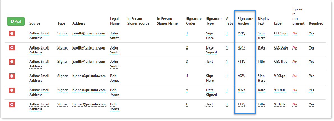Edit the \T2\ signature anchor

click(x=241, y=104)
